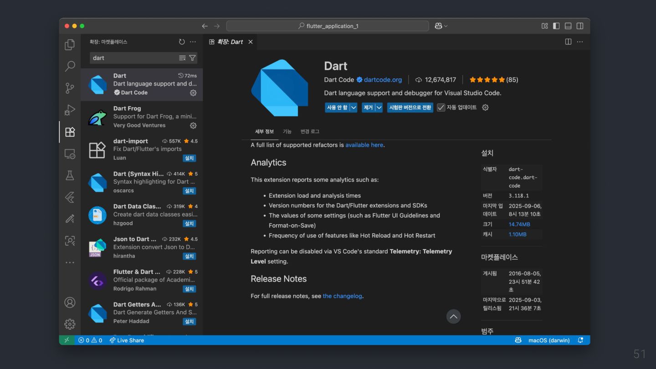Jump to top with the round arrow button
This screenshot has height=369, width=656.
453,317
